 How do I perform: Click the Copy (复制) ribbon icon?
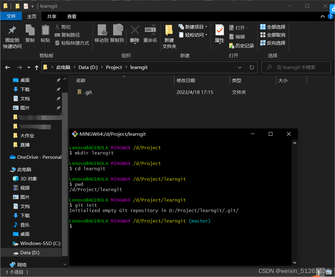30,30
